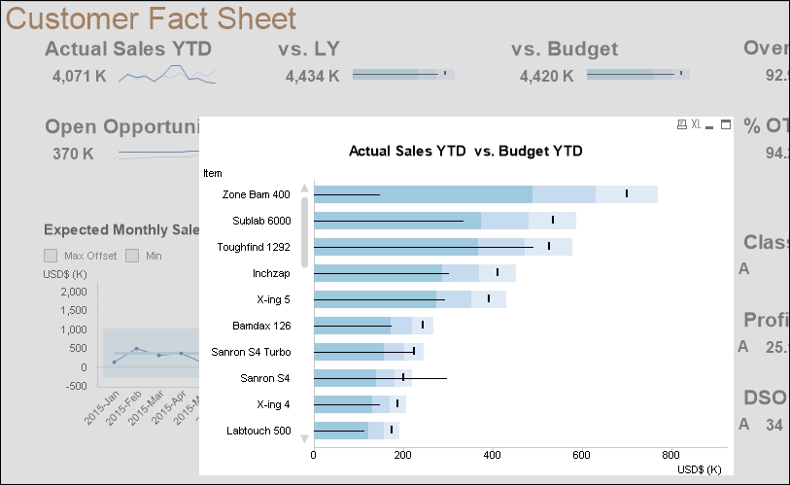
Task: Select the Sanron S4 item label
Action: click(265, 378)
